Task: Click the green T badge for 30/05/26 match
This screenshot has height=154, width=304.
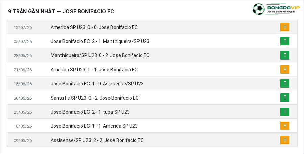Action: 285,98
